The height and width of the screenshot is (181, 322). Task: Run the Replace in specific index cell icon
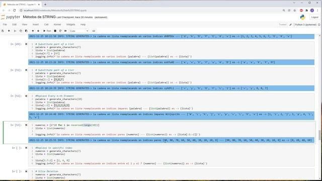point(26,148)
